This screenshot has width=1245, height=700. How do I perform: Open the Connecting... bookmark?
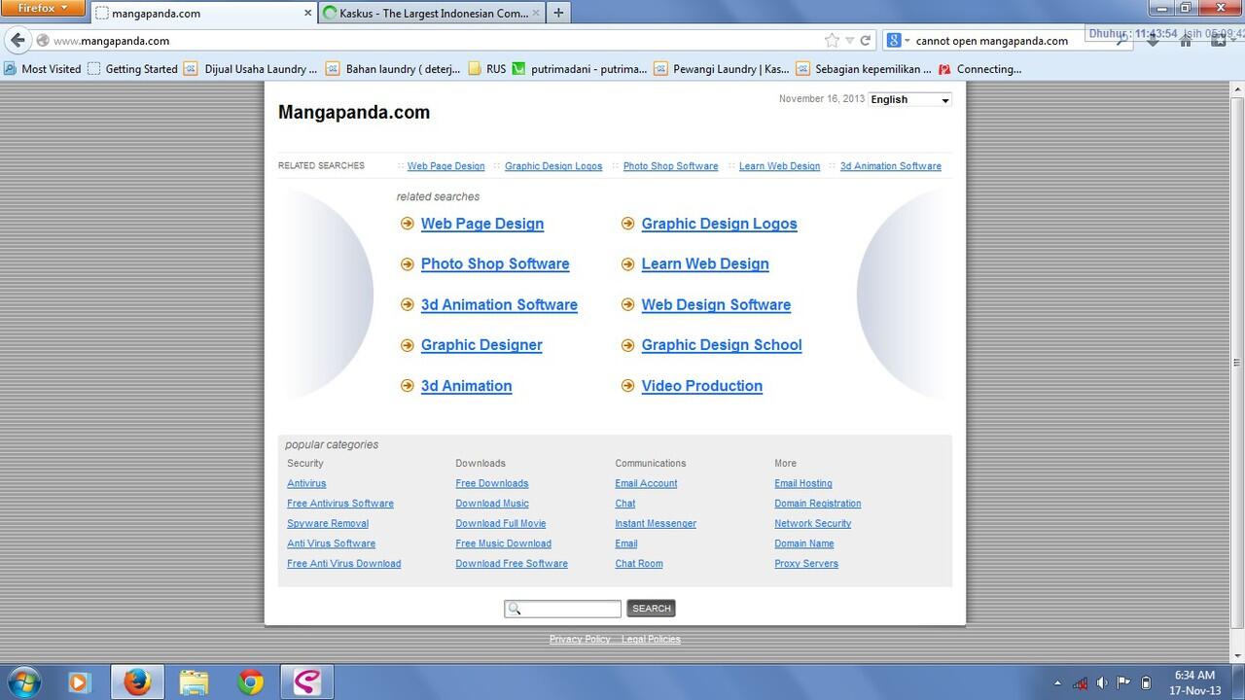pos(979,69)
